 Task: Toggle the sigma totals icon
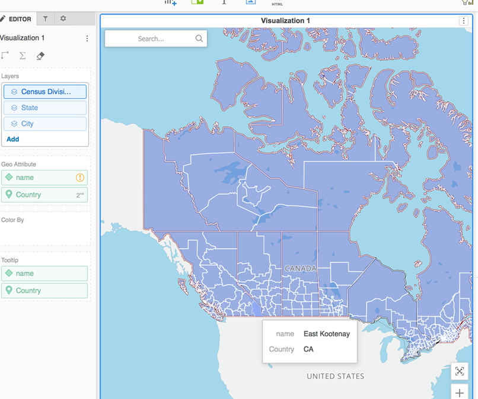click(x=23, y=56)
